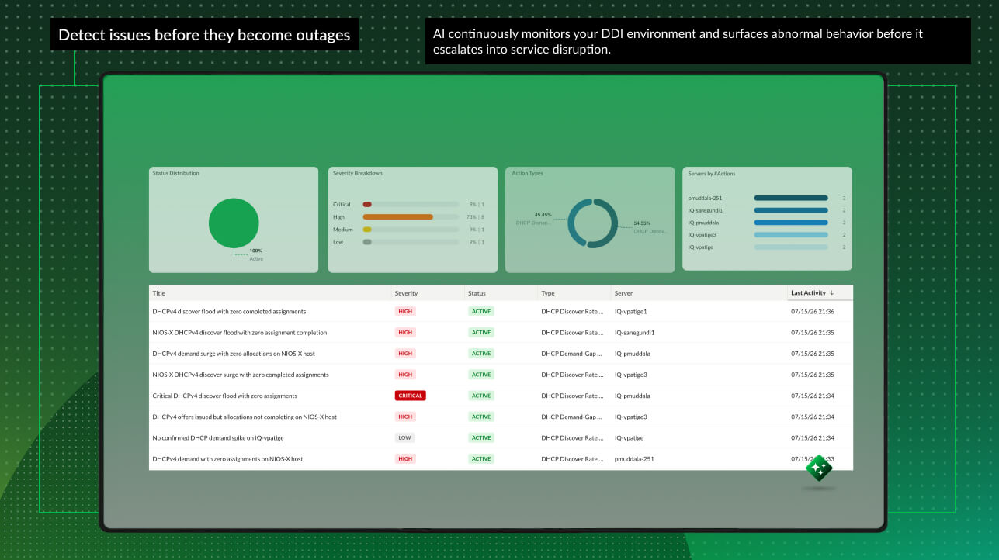Open 'DHCPv4 discover flood with zero completed assignments'
999x560 pixels.
tap(229, 311)
